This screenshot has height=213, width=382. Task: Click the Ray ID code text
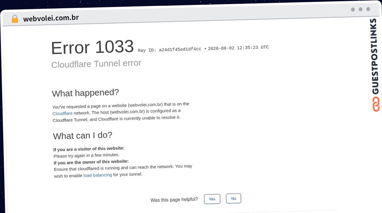[169, 50]
